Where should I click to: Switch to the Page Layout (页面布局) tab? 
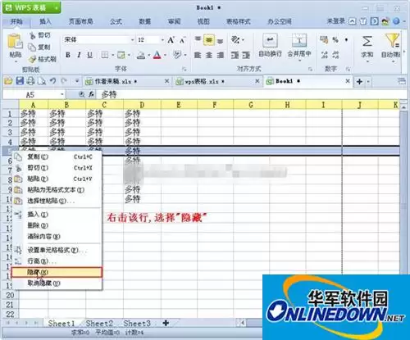[81, 21]
